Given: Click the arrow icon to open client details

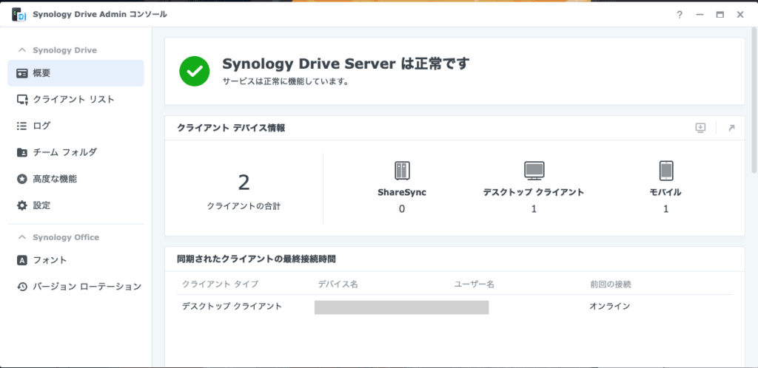Looking at the screenshot, I should point(731,128).
